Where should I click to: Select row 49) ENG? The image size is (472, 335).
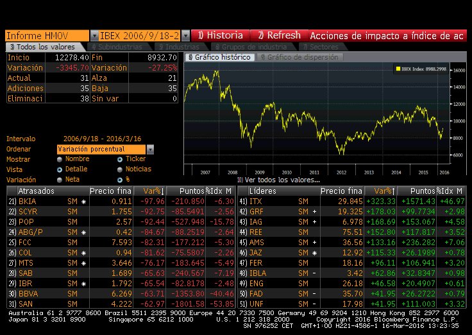pos(352,283)
